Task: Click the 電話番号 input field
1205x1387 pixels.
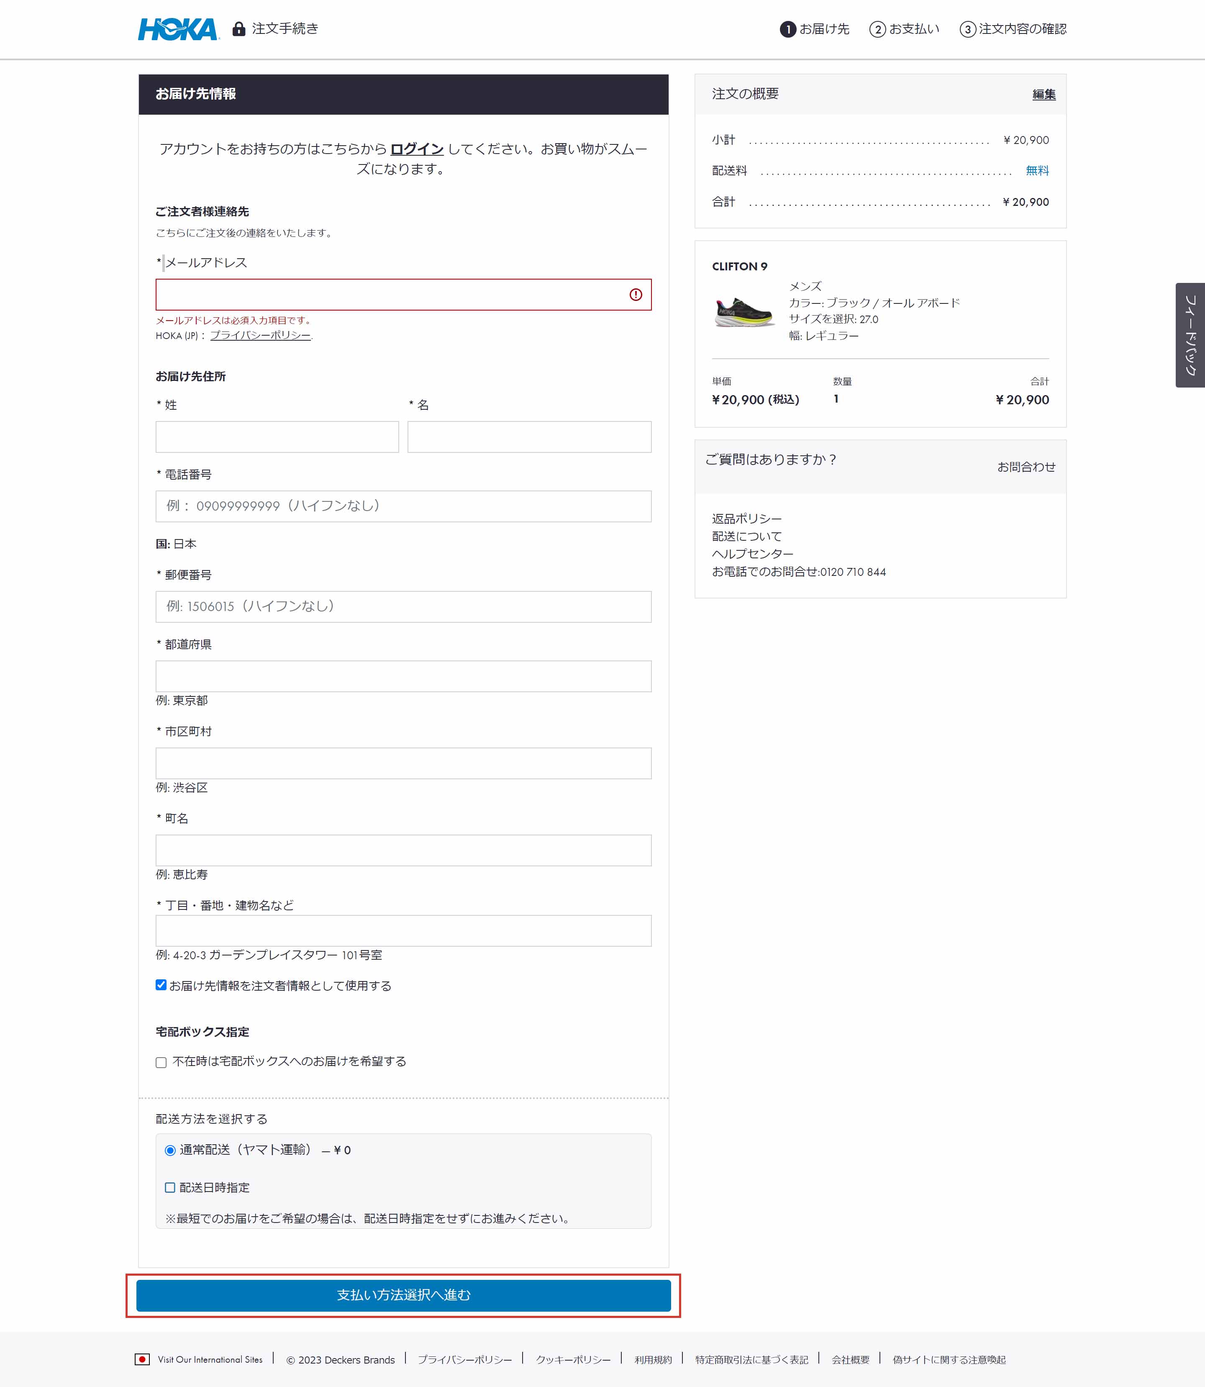Action: (x=403, y=506)
